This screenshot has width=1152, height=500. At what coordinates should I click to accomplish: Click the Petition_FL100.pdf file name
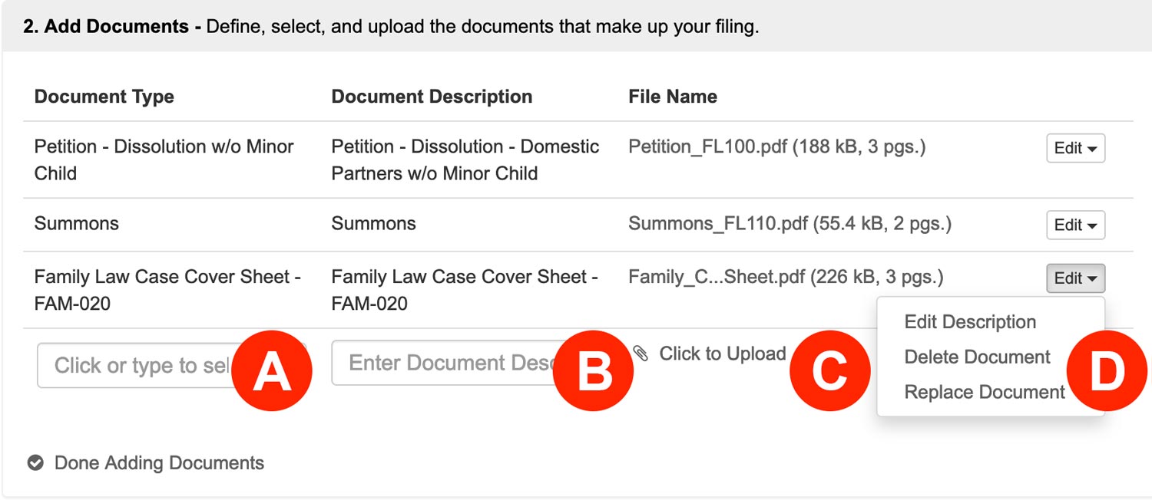click(707, 146)
